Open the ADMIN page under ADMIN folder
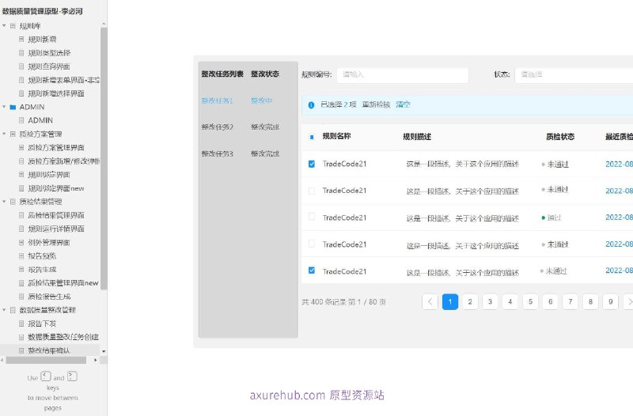The width and height of the screenshot is (633, 416). click(40, 120)
